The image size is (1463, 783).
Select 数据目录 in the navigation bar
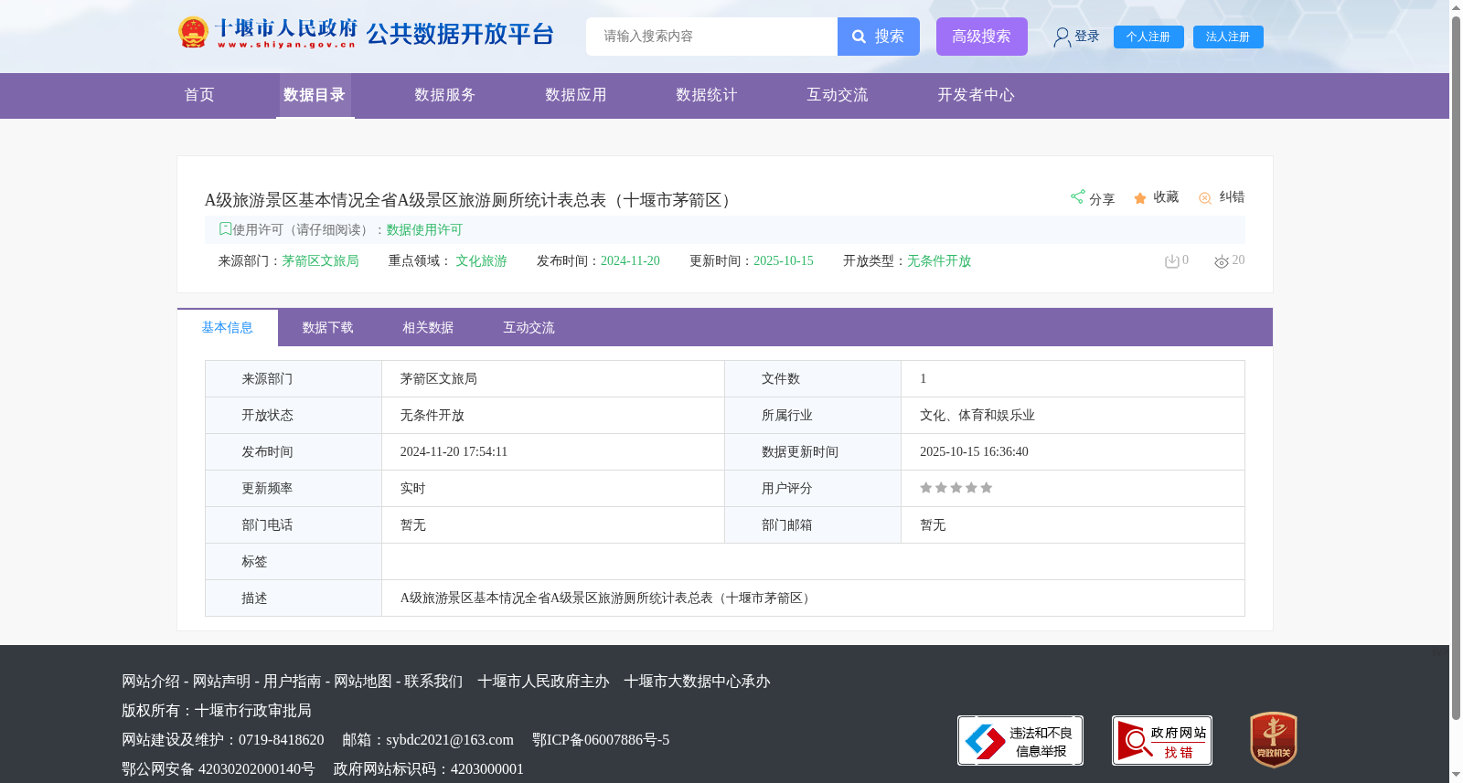[315, 95]
